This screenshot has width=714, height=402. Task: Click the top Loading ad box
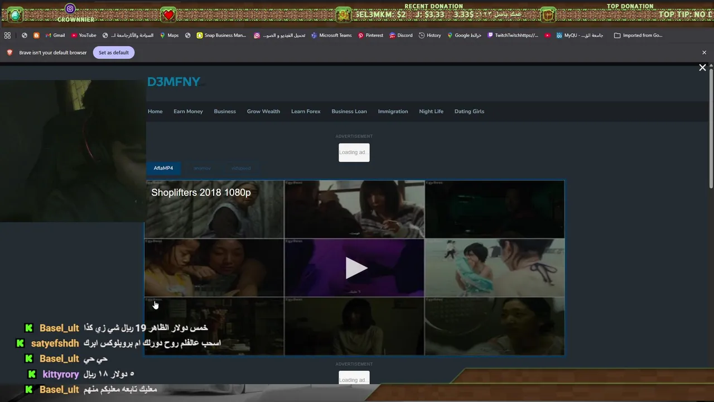[x=354, y=152]
